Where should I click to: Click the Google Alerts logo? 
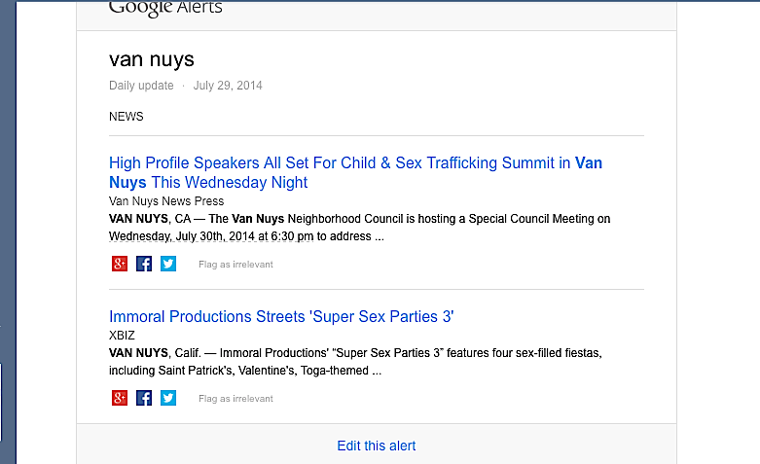pos(165,8)
